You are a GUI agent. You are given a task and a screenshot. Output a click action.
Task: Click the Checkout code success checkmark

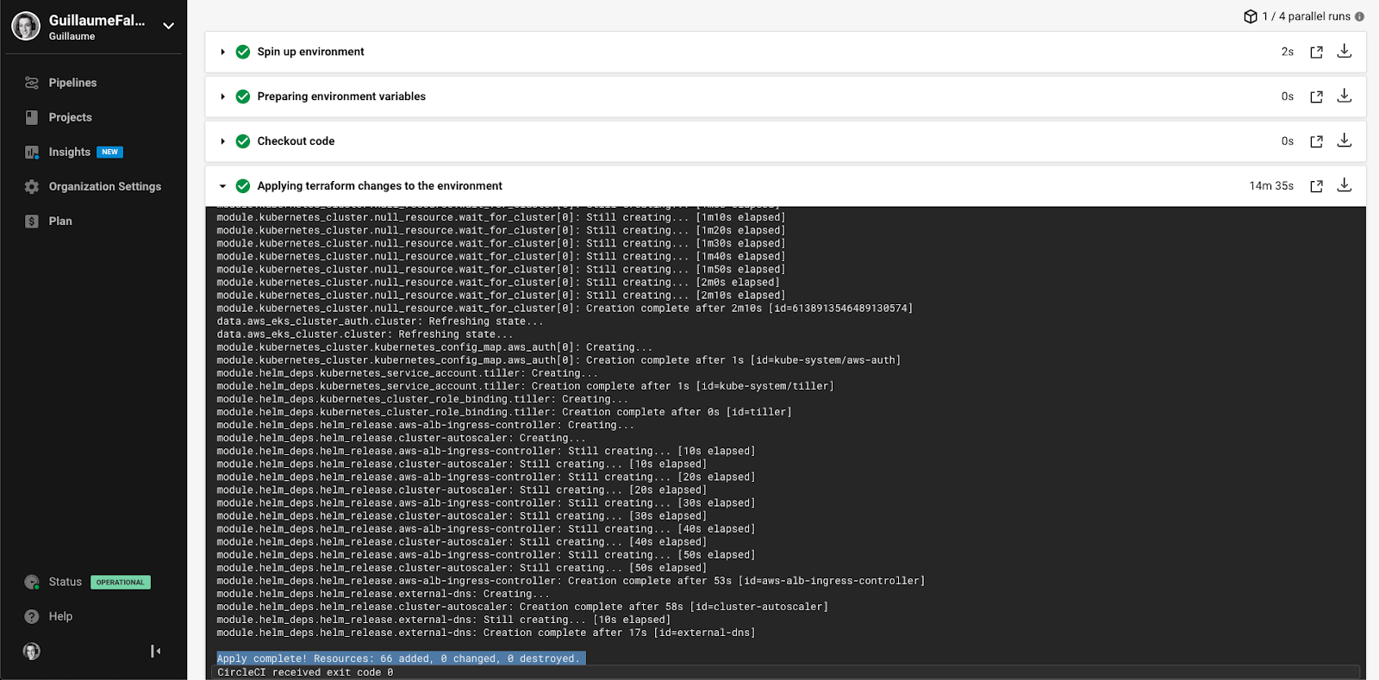coord(243,141)
